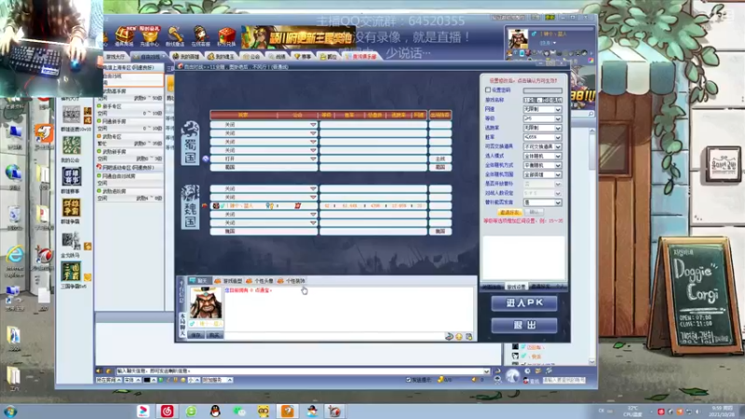Open the 我的公会 map icon in sidebar

coord(72,145)
